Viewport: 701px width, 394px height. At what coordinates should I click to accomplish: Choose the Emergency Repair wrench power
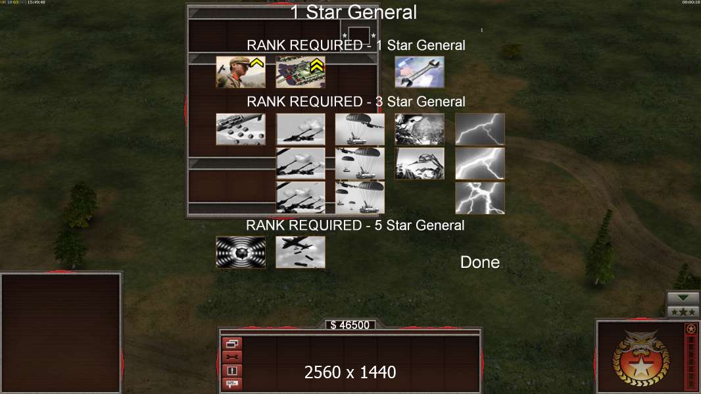[420, 72]
